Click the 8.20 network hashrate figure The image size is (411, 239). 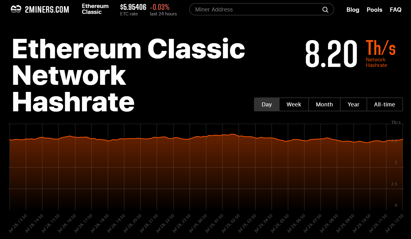pyautogui.click(x=331, y=55)
